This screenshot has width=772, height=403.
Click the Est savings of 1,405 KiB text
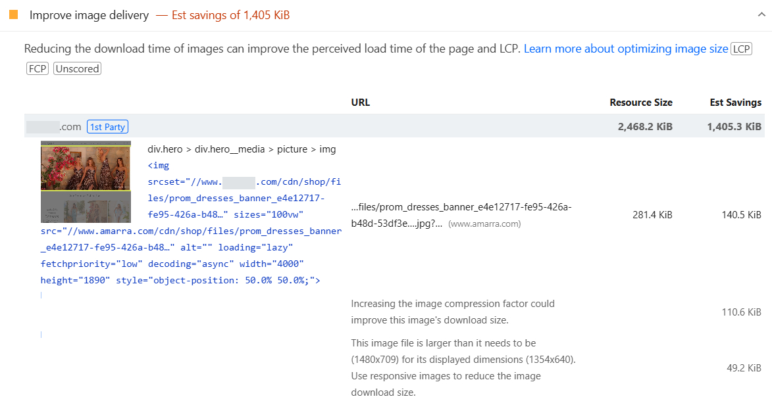230,14
